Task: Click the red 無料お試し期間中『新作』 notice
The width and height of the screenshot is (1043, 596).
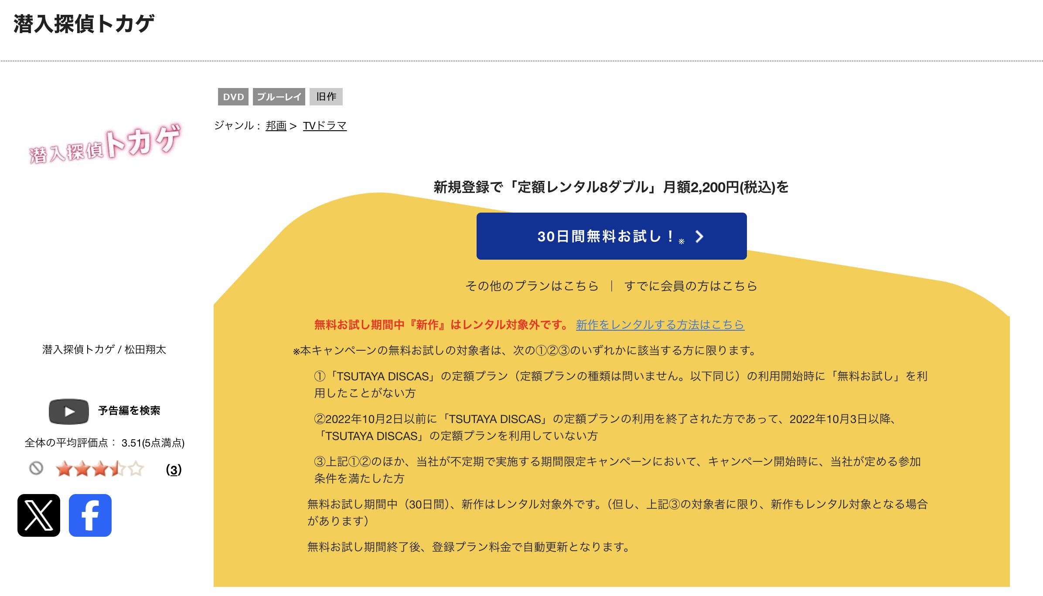Action: (x=442, y=325)
